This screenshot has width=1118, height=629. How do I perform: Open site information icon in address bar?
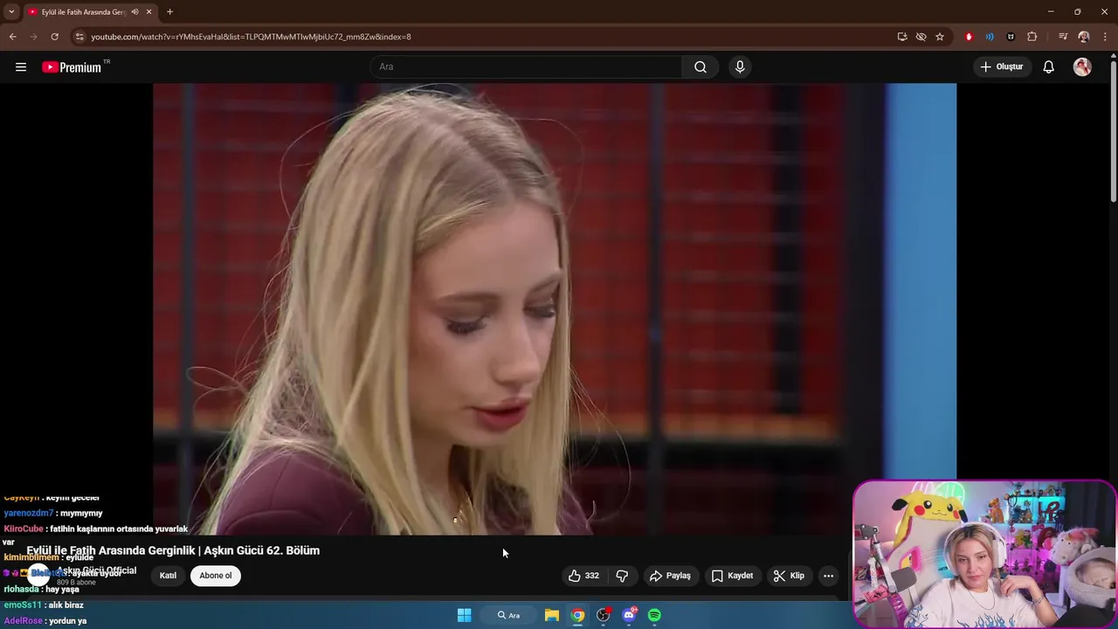pyautogui.click(x=79, y=37)
